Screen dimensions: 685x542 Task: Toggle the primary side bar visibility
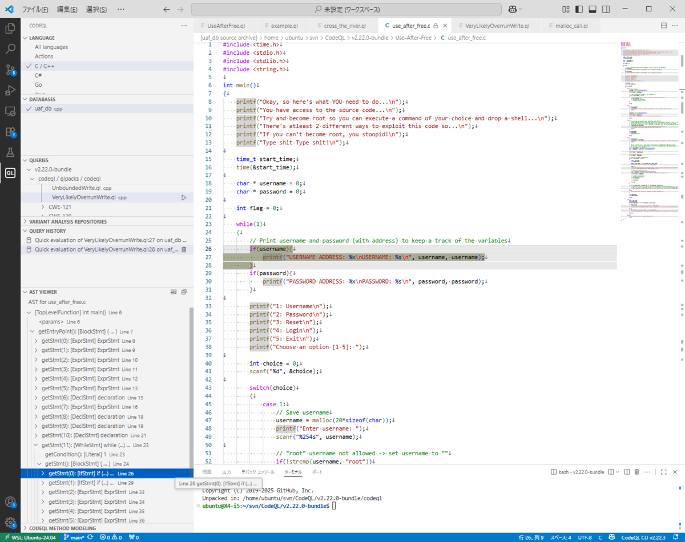coord(579,9)
